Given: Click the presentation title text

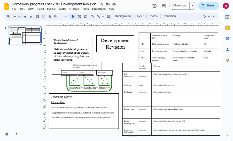Looking at the screenshot, I should pos(54,4).
